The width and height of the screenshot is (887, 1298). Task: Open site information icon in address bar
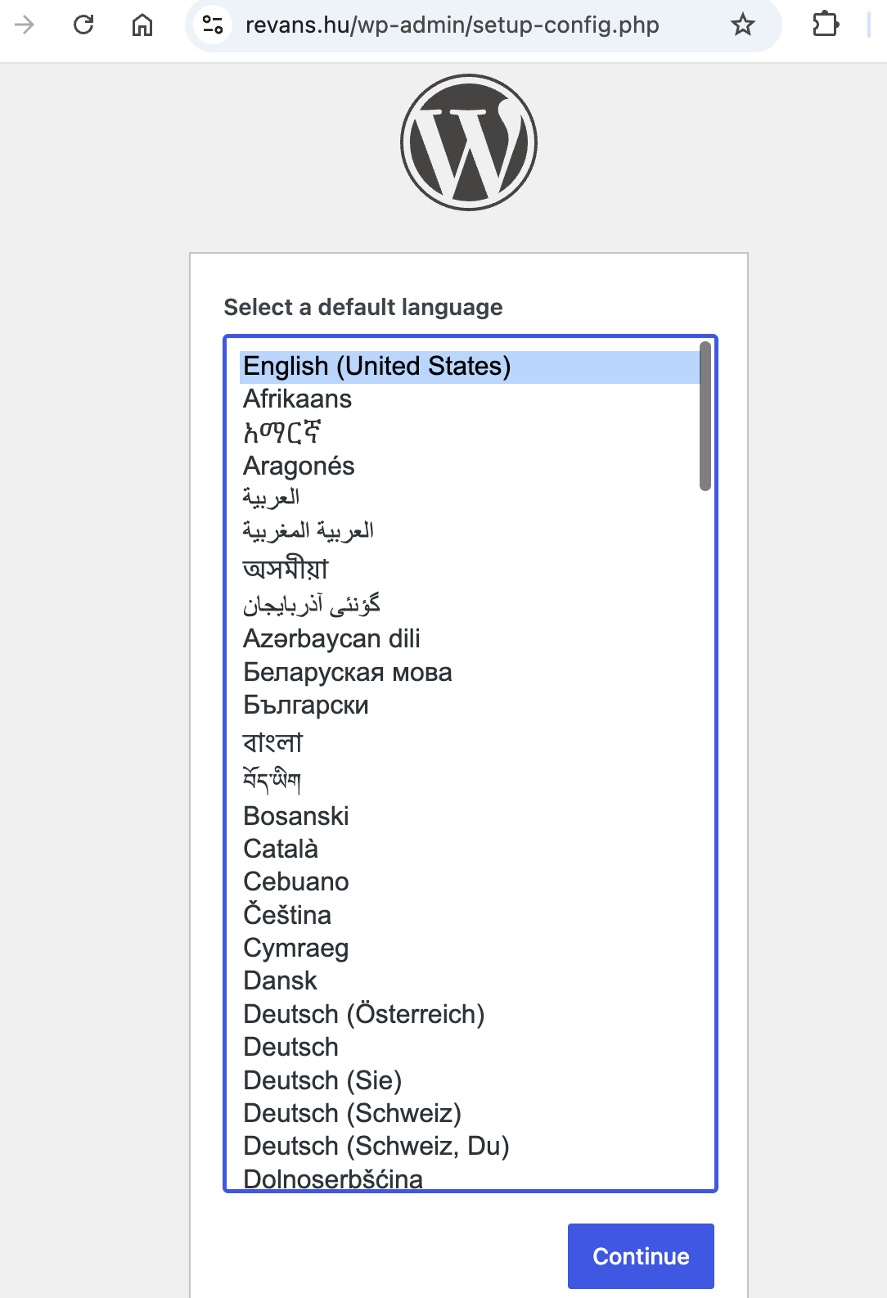(x=213, y=25)
